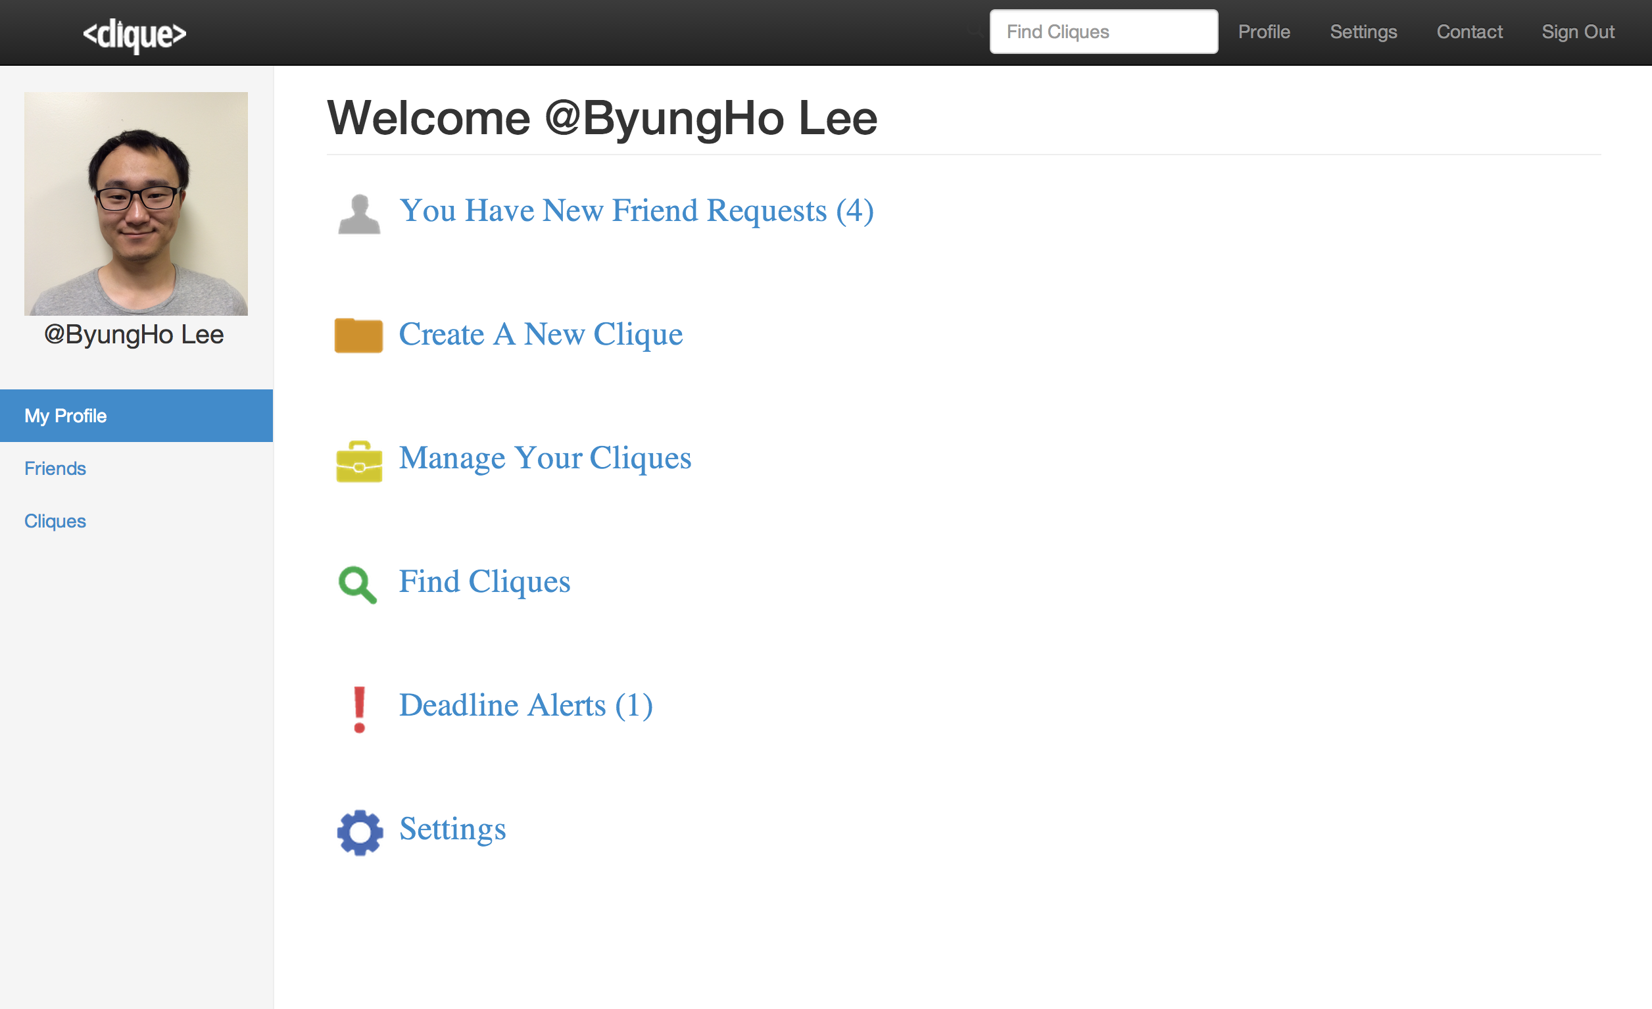Click the green magnifying glass icon
The height and width of the screenshot is (1009, 1652).
click(x=358, y=585)
